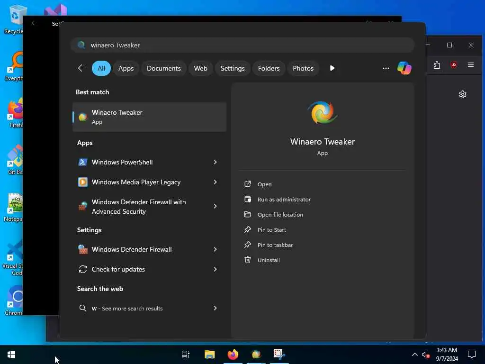The image size is (485, 364).
Task: Open Windows Defender Firewall with Advanced Security
Action: 149,206
